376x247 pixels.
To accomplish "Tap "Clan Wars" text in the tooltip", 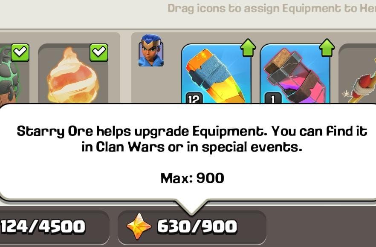I will click(130, 147).
